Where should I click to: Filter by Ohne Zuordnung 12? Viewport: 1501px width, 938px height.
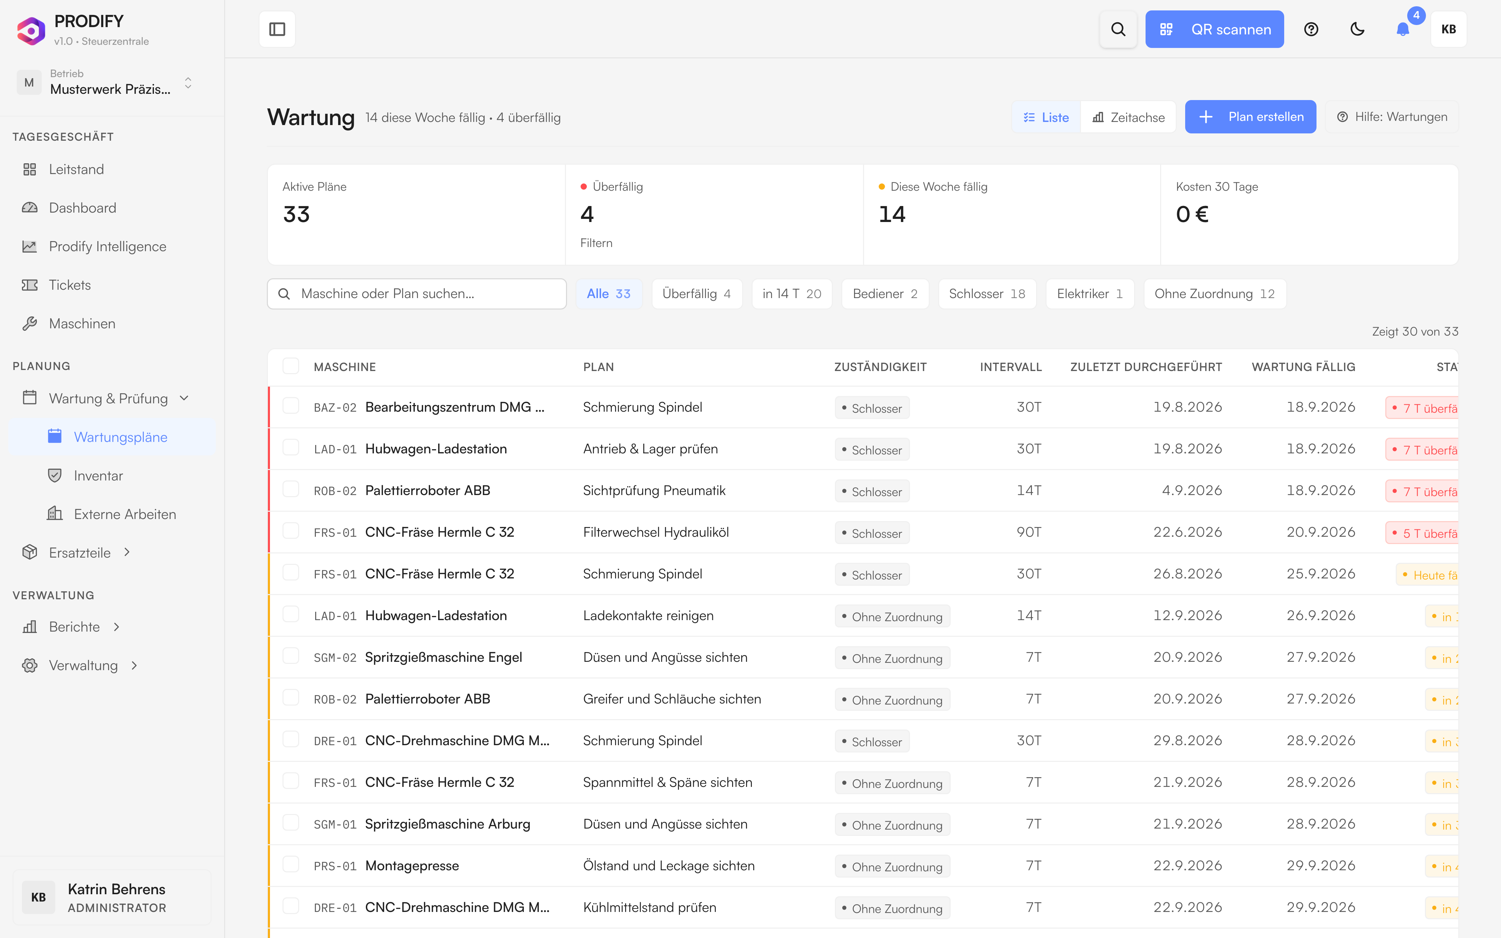coord(1214,294)
